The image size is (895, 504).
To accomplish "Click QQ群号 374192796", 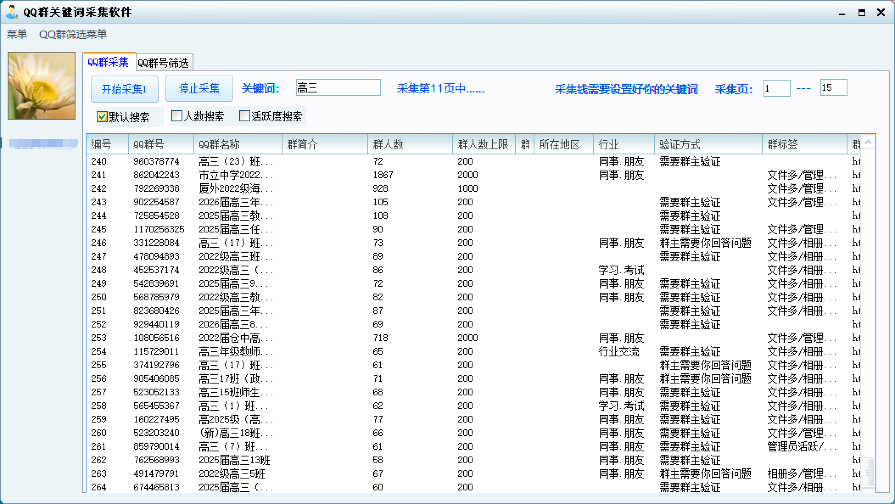I will [157, 365].
